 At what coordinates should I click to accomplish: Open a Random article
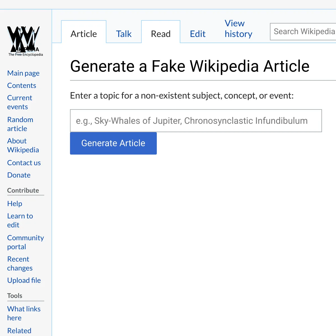(20, 124)
